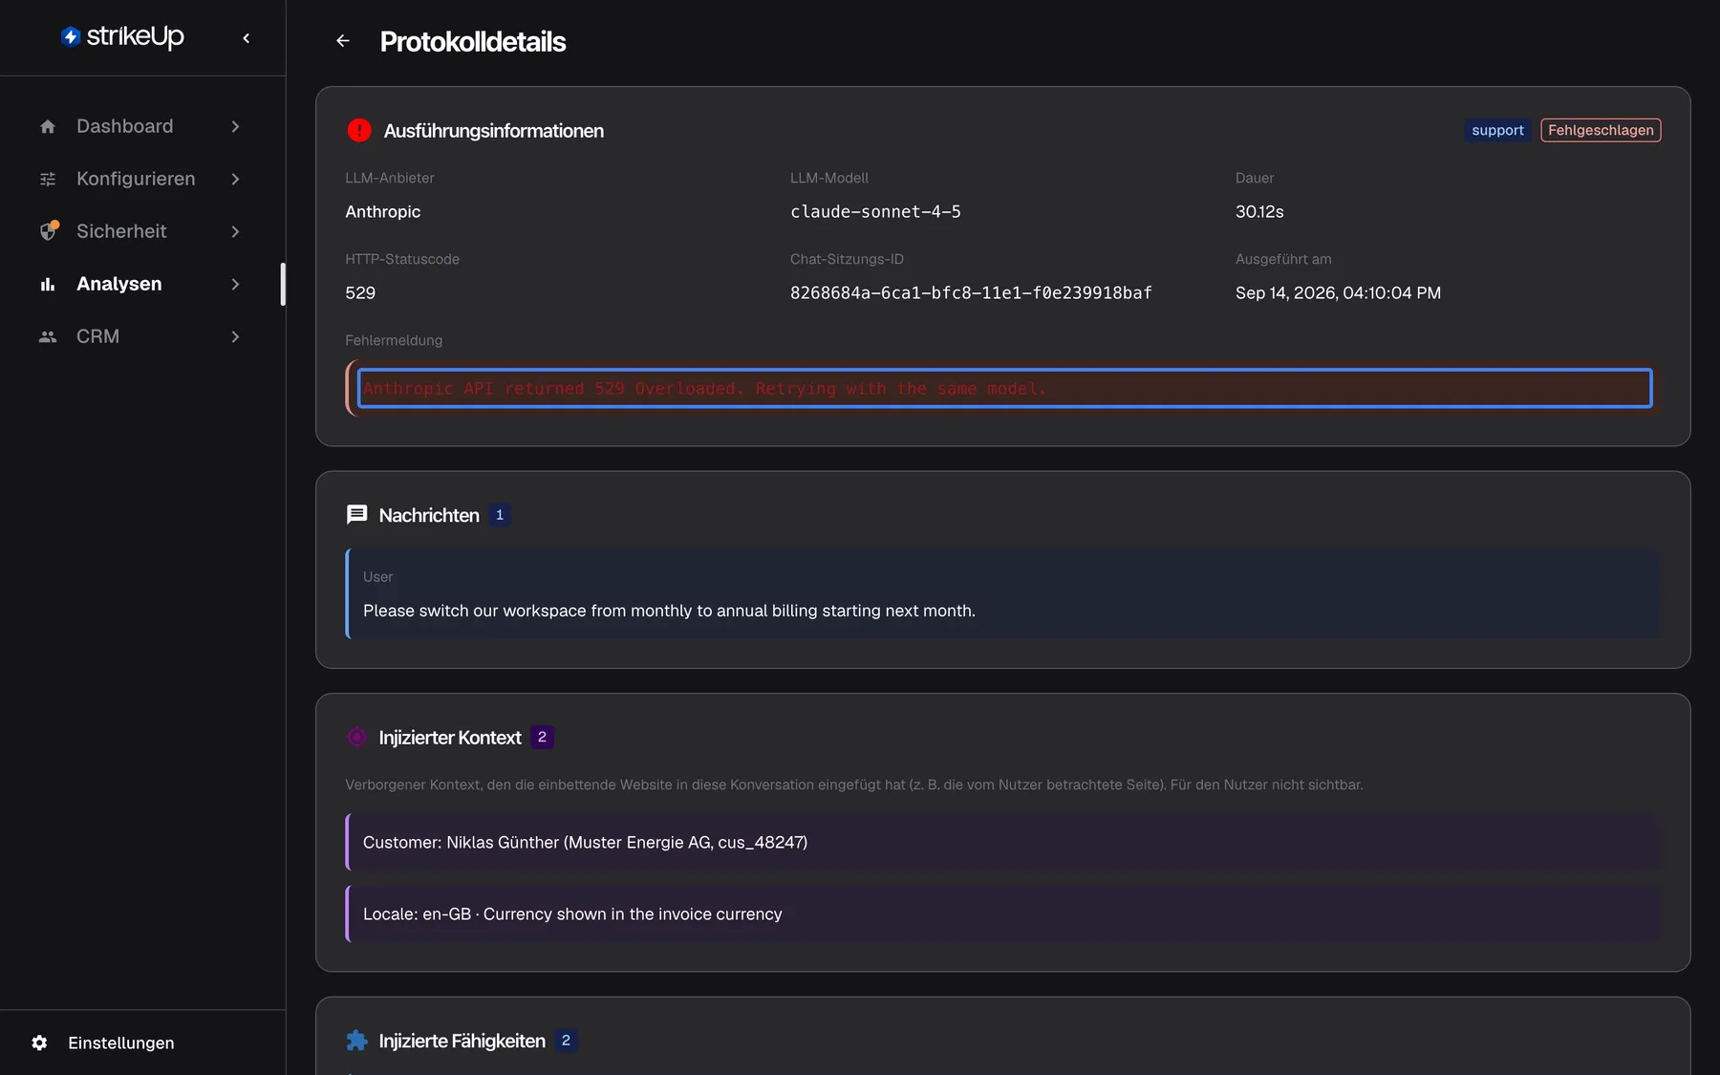Click the red error alert icon
Image resolution: width=1720 pixels, height=1075 pixels.
click(x=359, y=130)
